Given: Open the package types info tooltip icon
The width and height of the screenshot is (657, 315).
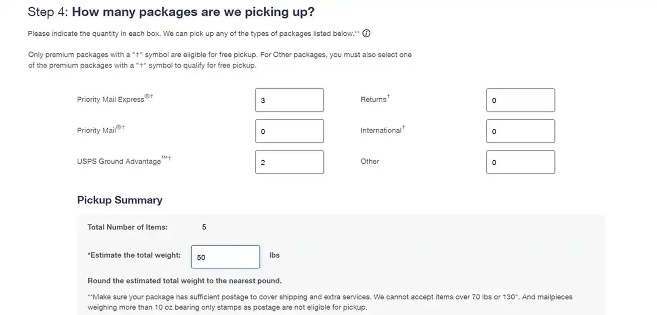Looking at the screenshot, I should (x=366, y=34).
